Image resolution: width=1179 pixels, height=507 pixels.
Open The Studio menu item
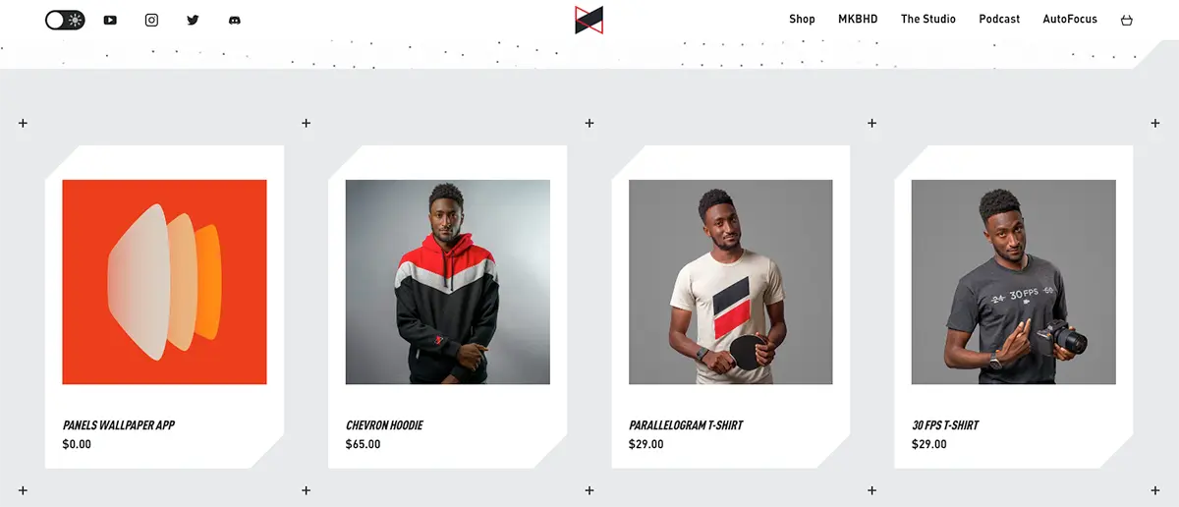pyautogui.click(x=928, y=19)
